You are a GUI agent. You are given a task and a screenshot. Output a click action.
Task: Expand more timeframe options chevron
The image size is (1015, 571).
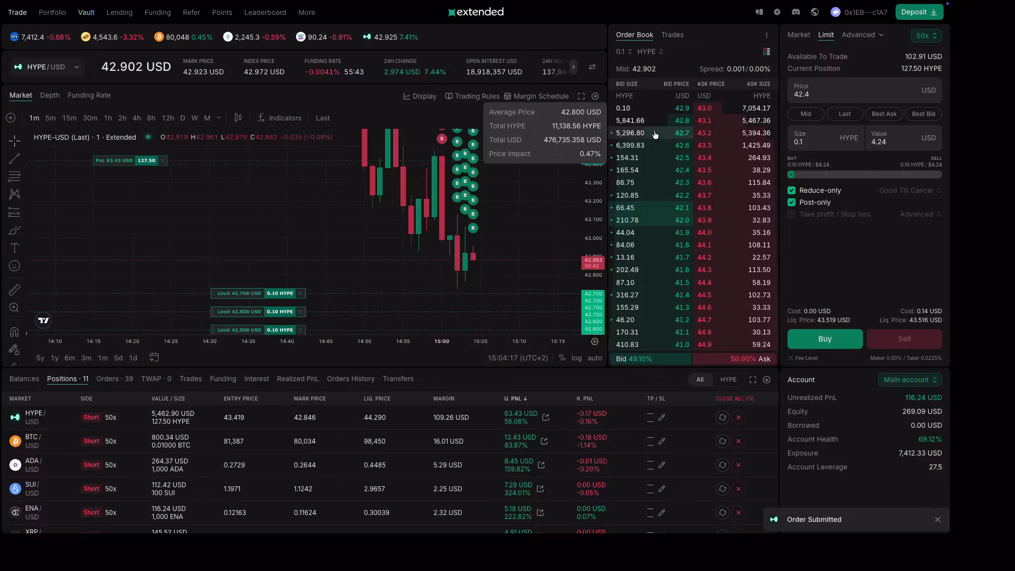pos(219,118)
